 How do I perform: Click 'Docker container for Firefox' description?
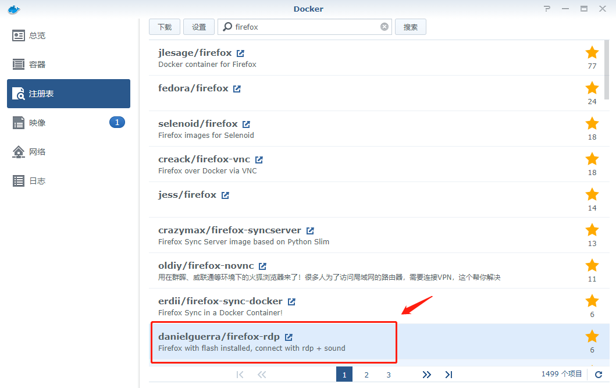pyautogui.click(x=208, y=65)
